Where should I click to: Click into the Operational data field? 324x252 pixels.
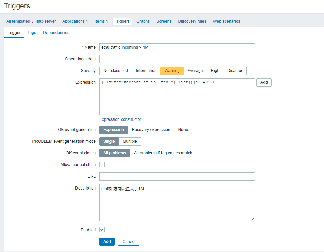click(177, 59)
